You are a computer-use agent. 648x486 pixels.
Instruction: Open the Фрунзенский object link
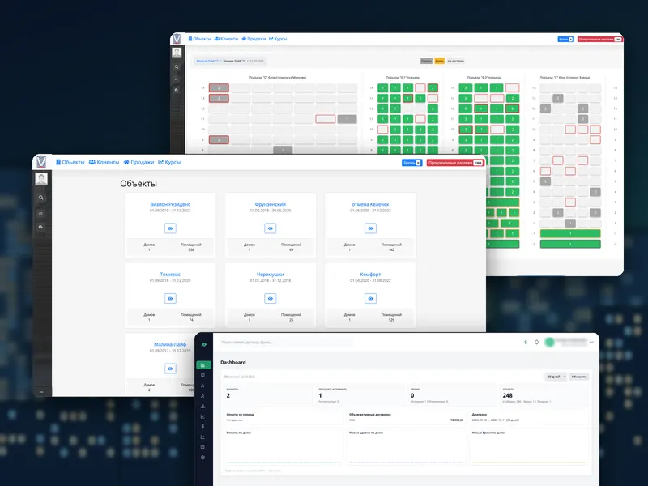coord(271,204)
